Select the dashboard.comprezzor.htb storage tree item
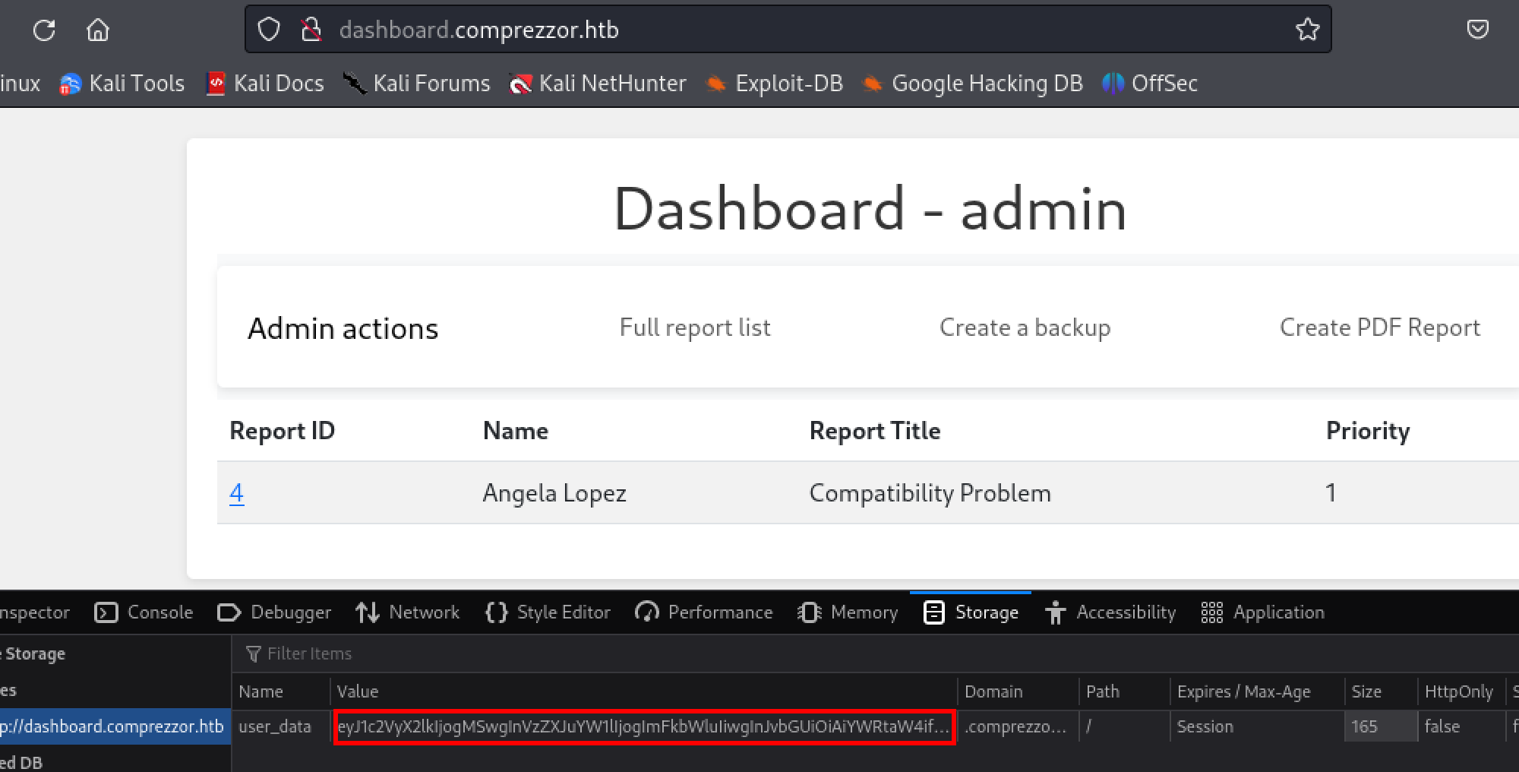 [x=112, y=726]
